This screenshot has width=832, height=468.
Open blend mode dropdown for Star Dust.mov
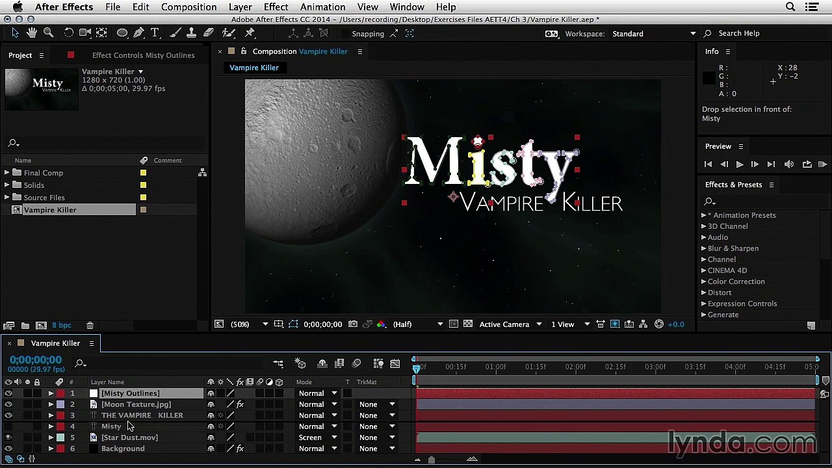[x=318, y=437]
